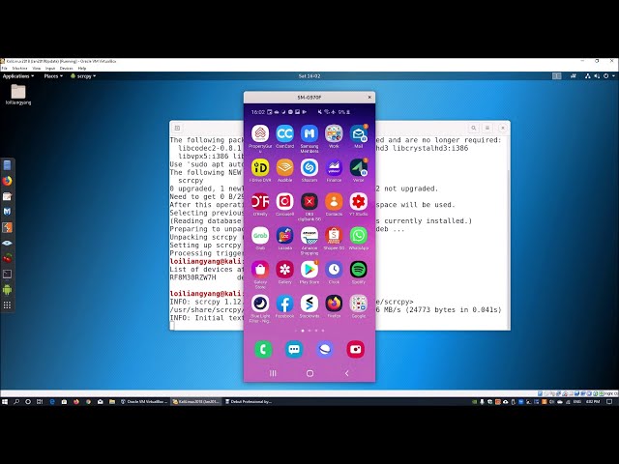Image resolution: width=619 pixels, height=464 pixels.
Task: Click the Kali panel clock Sat 16:02
Action: pos(309,76)
